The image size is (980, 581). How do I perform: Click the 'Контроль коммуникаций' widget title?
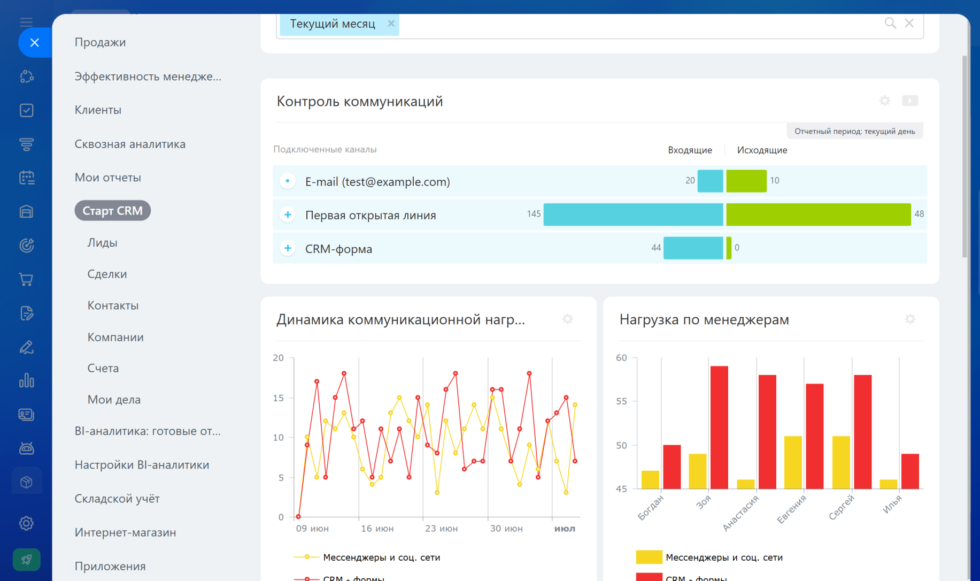coord(360,101)
